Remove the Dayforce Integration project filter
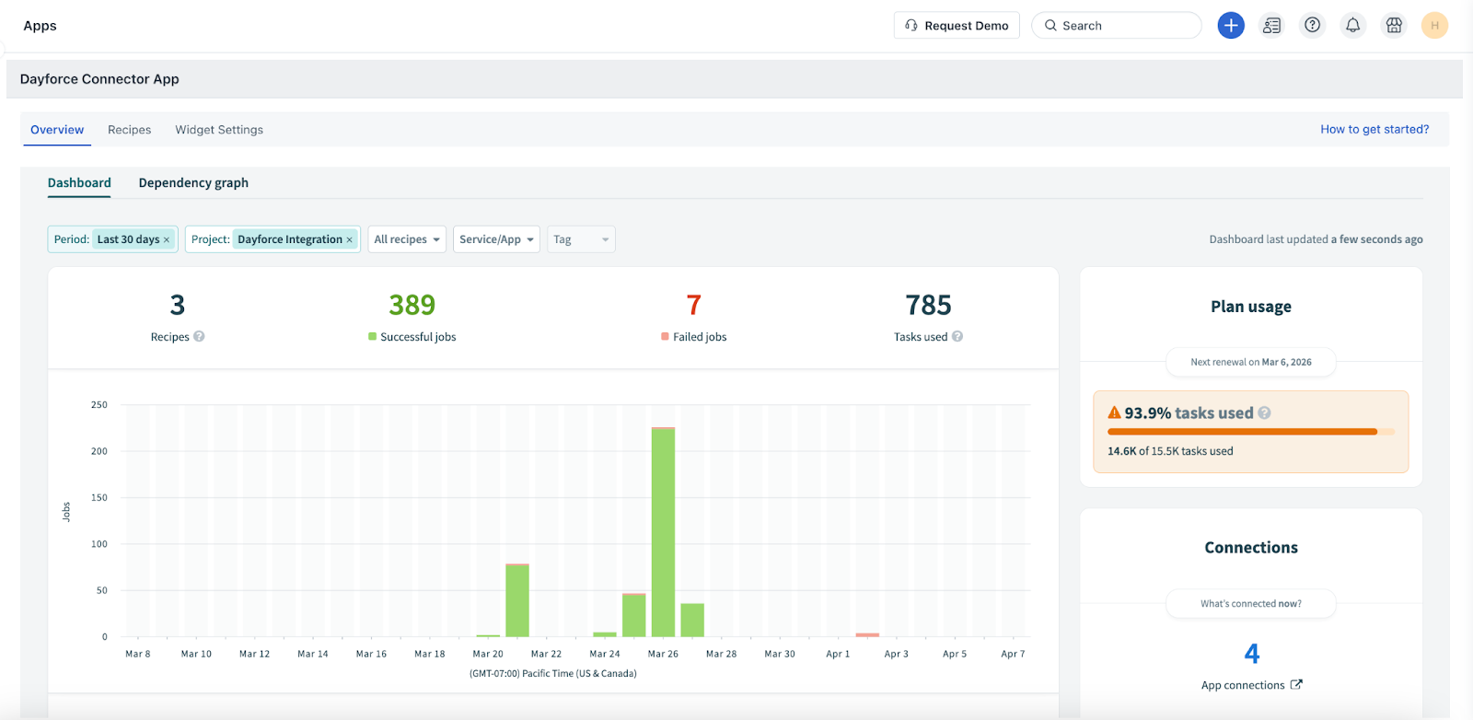 (x=349, y=240)
